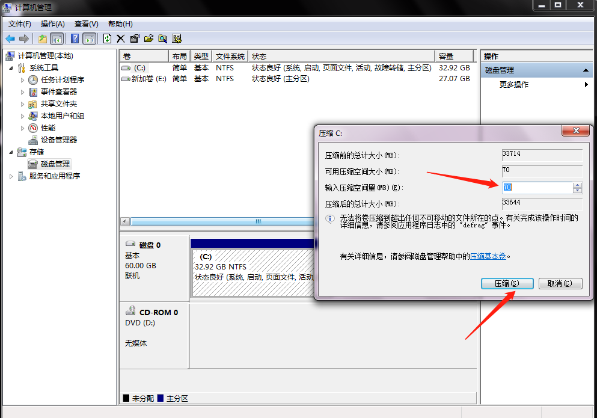Expand 服务和应用程序 in the sidebar
This screenshot has height=418, width=597.
click(10, 176)
